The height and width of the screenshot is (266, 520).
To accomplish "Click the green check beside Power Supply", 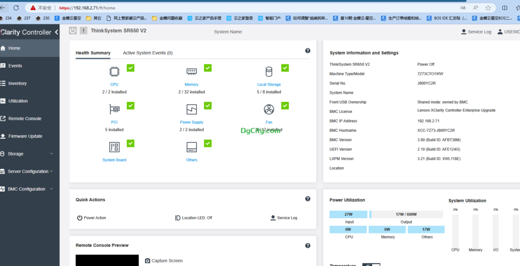I will coord(208,105).
